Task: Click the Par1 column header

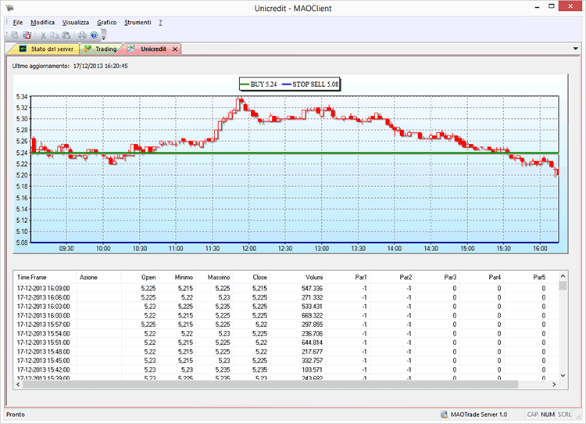Action: pos(348,277)
